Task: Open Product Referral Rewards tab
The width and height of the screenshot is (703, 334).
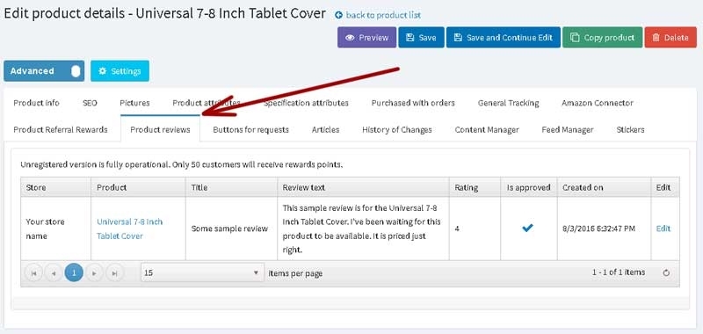Action: (61, 129)
